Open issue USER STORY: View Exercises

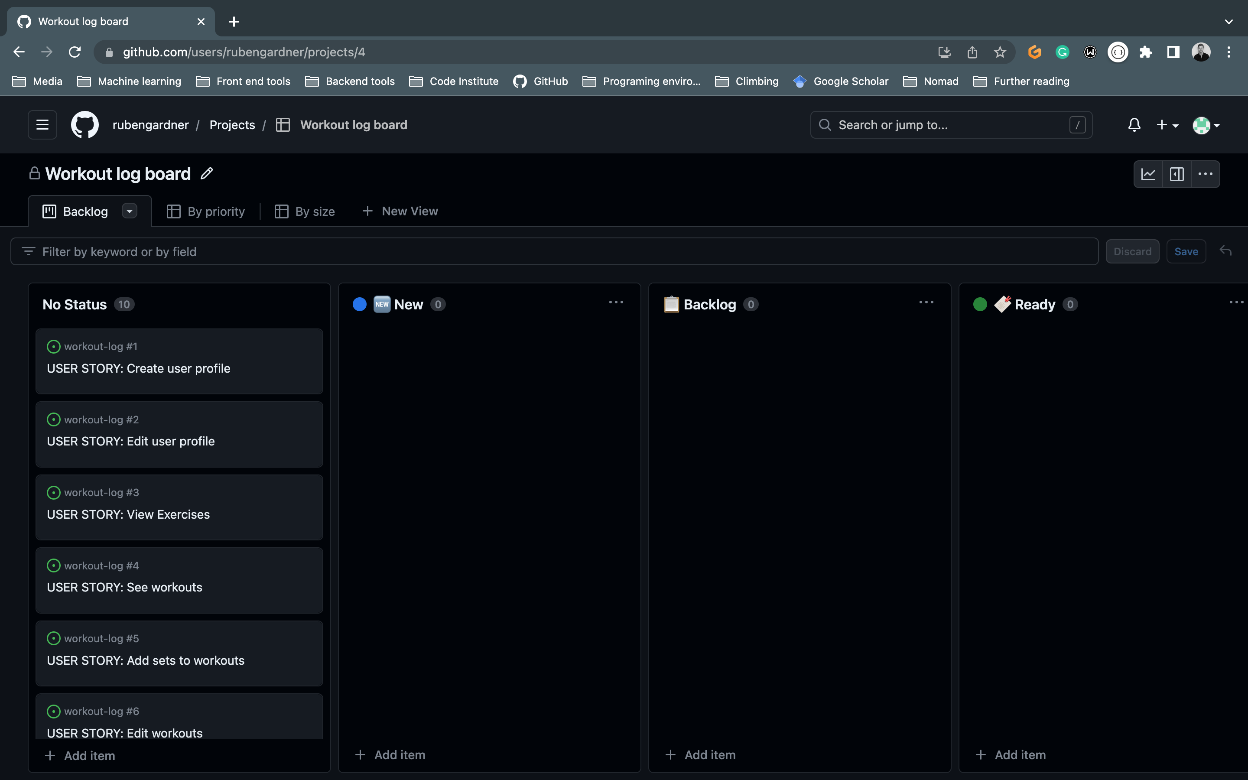[x=128, y=514]
